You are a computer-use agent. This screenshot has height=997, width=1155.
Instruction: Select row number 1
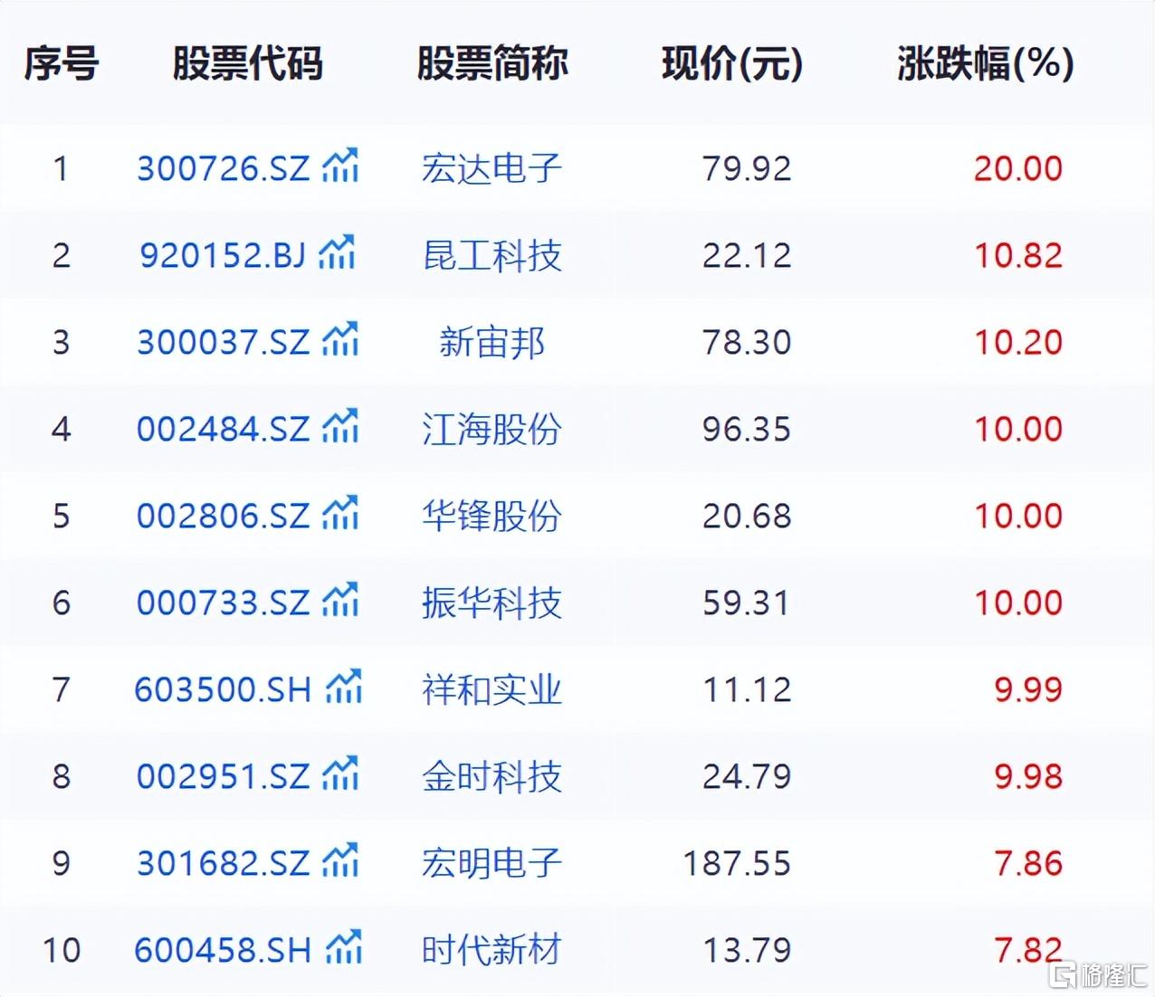61,168
